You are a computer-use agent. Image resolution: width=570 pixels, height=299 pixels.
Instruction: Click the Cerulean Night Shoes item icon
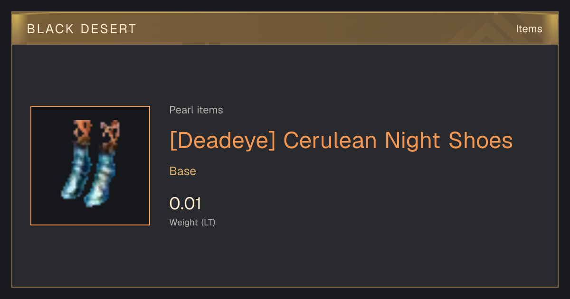(90, 166)
